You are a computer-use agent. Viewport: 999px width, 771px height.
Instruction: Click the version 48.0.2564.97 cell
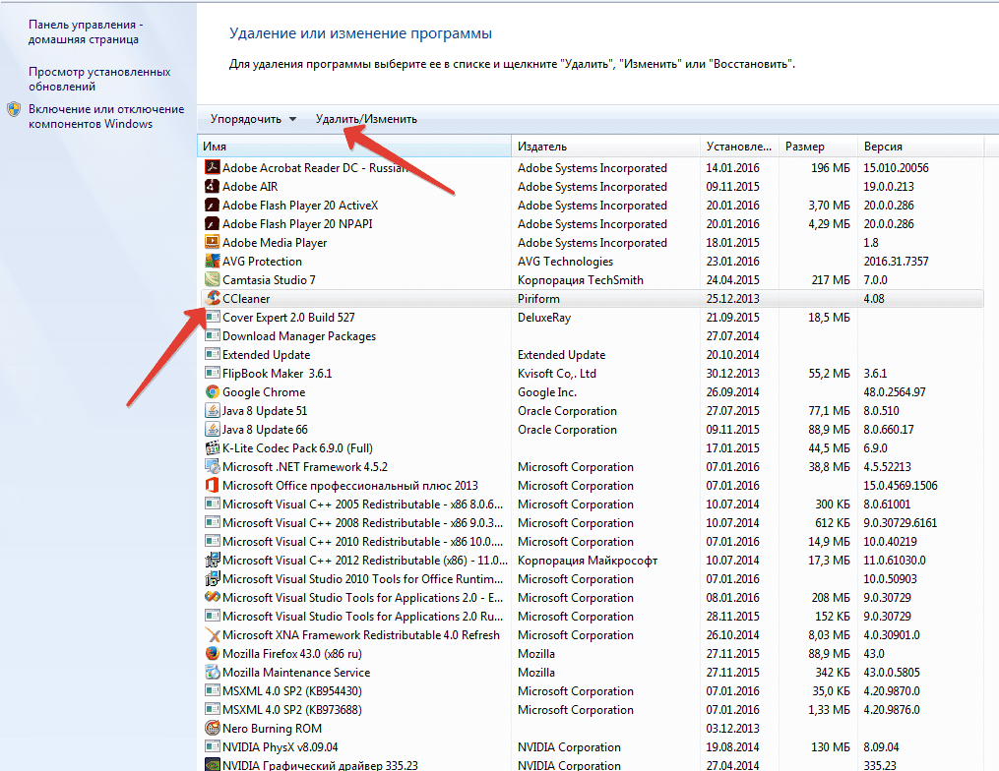pos(895,392)
